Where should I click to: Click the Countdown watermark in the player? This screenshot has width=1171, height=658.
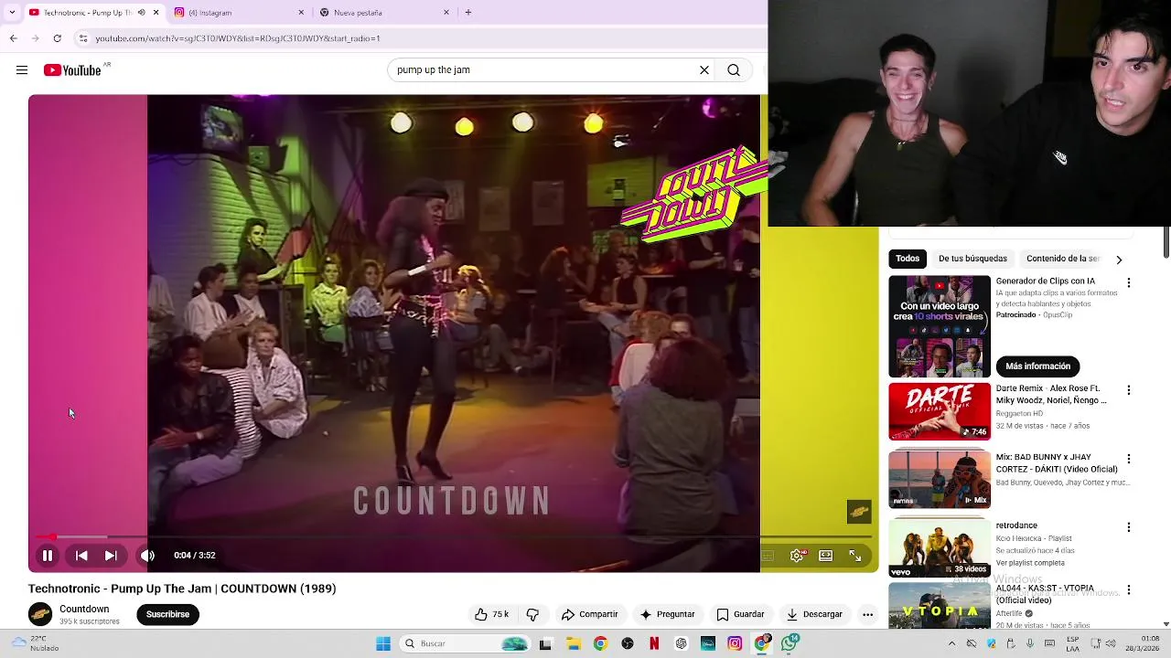[x=858, y=512]
